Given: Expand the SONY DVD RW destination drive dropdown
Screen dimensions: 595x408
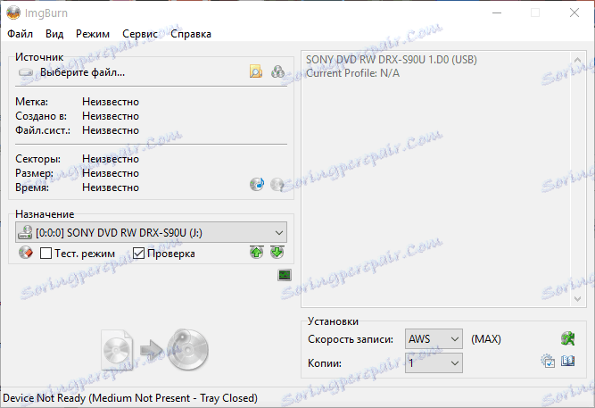Looking at the screenshot, I should (x=151, y=232).
